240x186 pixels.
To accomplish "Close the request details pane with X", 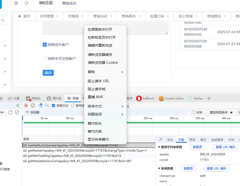I will pos(161,139).
